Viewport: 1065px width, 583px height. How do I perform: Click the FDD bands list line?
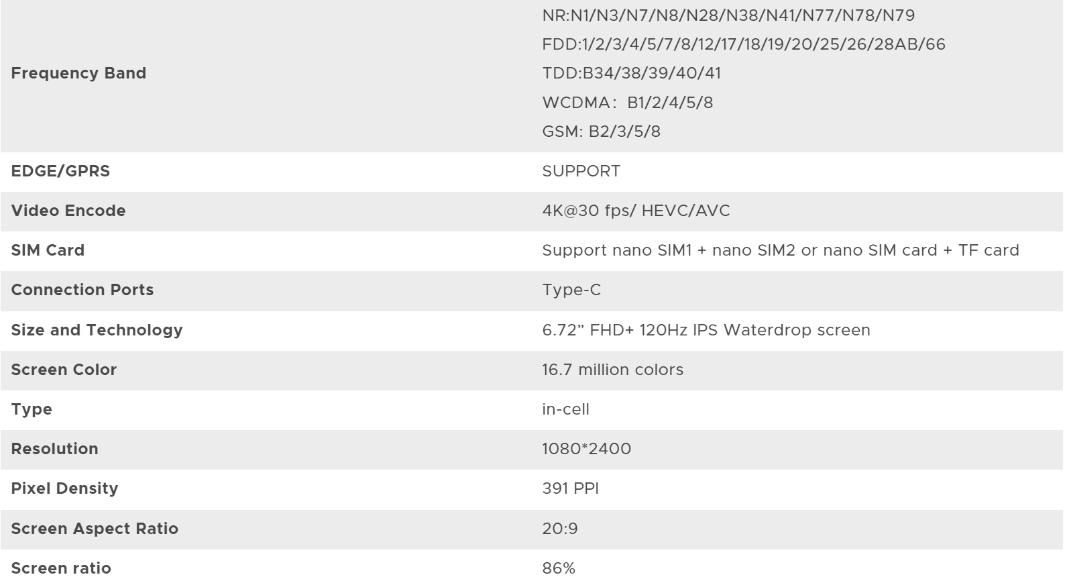click(x=743, y=44)
